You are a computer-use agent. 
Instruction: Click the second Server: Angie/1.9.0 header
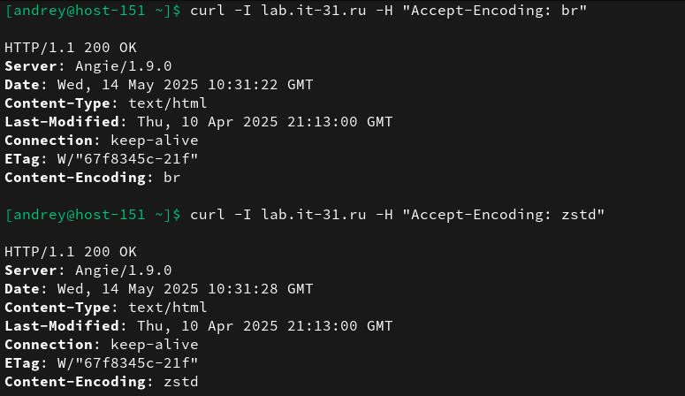[x=88, y=270]
